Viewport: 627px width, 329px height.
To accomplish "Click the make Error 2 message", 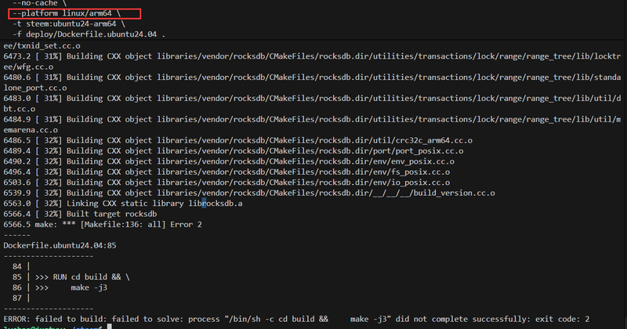I will tap(102, 225).
